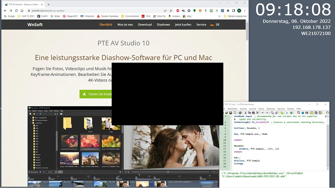Bookmark this page with the star
Screen dimensions: 335x188
(171, 11)
